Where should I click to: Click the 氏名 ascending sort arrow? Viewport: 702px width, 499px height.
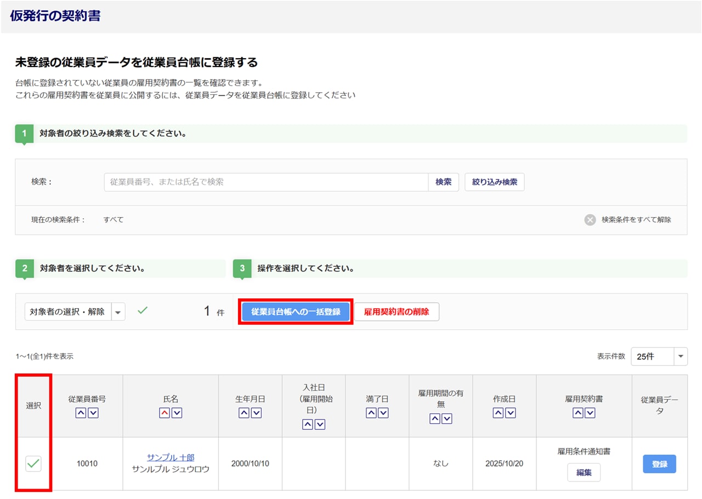click(165, 413)
